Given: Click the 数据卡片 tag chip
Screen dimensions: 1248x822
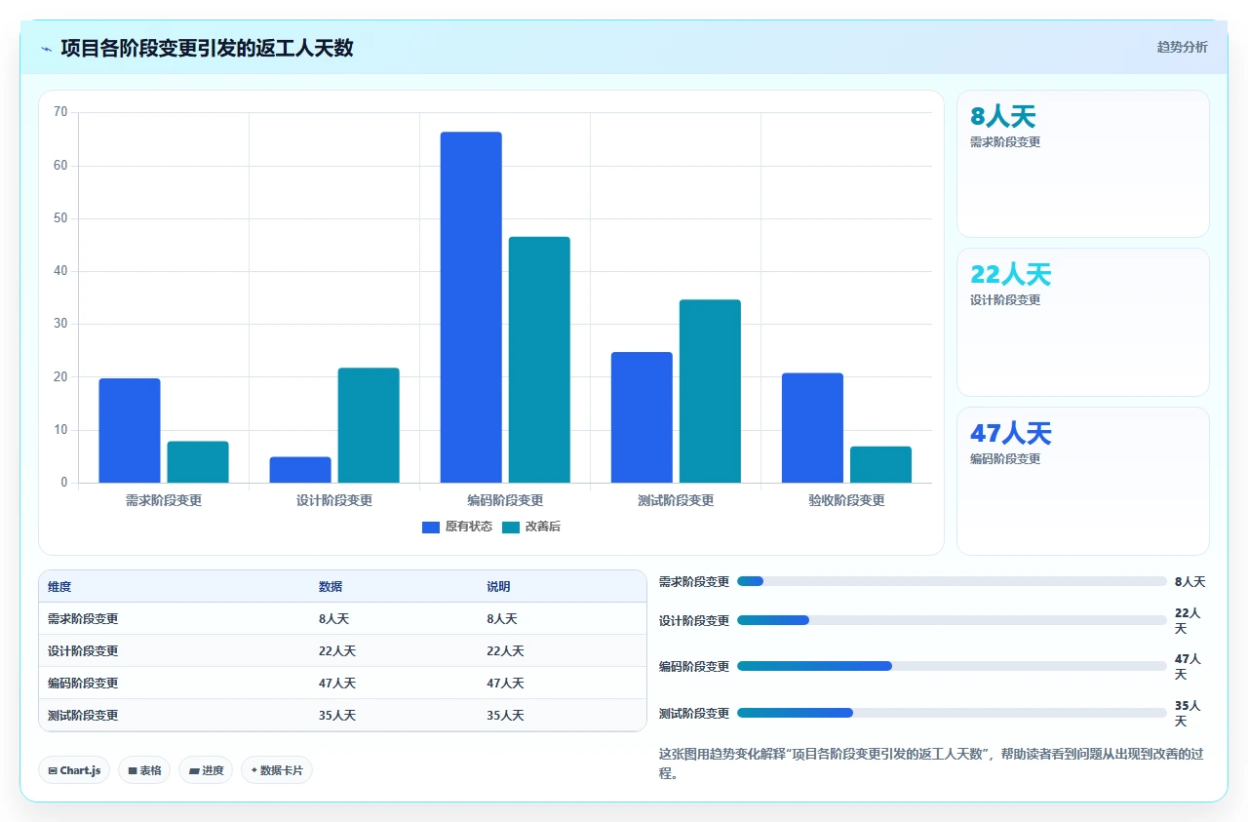Looking at the screenshot, I should coord(277,770).
